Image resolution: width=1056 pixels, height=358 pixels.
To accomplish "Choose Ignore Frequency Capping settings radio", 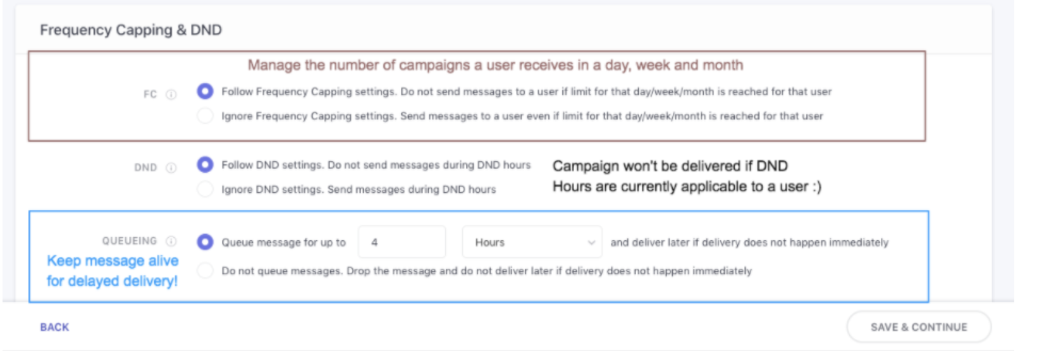I will click(x=205, y=116).
